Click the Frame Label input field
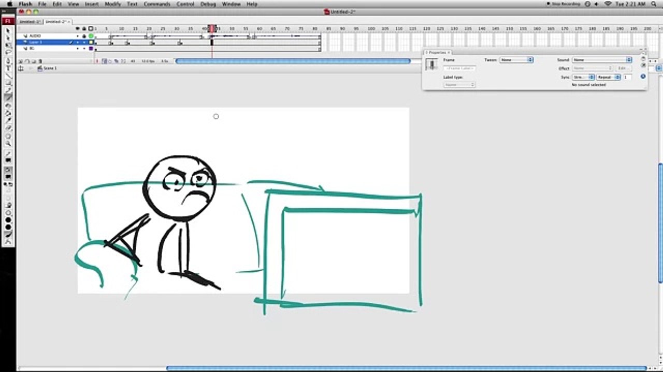The width and height of the screenshot is (663, 372). pyautogui.click(x=459, y=68)
